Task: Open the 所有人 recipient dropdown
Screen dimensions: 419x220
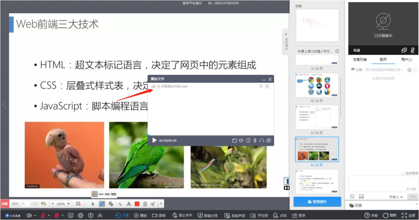Action: pyautogui.click(x=396, y=197)
